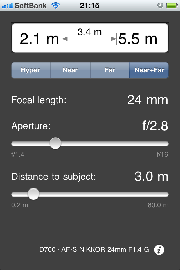This screenshot has height=270, width=180.
Task: Tap the 24 mm focal length value
Action: (x=147, y=100)
